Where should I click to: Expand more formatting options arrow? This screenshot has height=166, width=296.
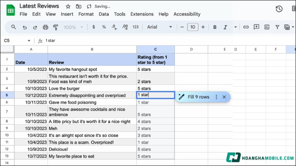click(235, 27)
